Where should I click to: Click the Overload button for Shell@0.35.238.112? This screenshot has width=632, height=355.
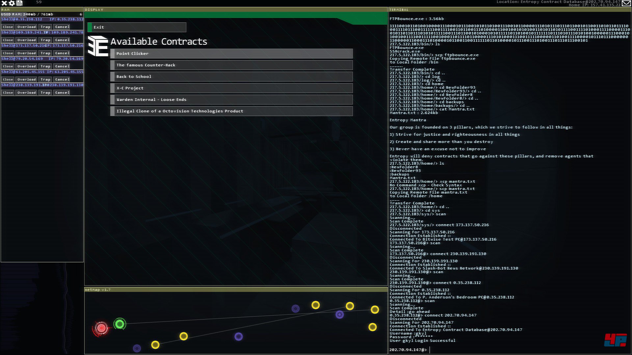27,27
